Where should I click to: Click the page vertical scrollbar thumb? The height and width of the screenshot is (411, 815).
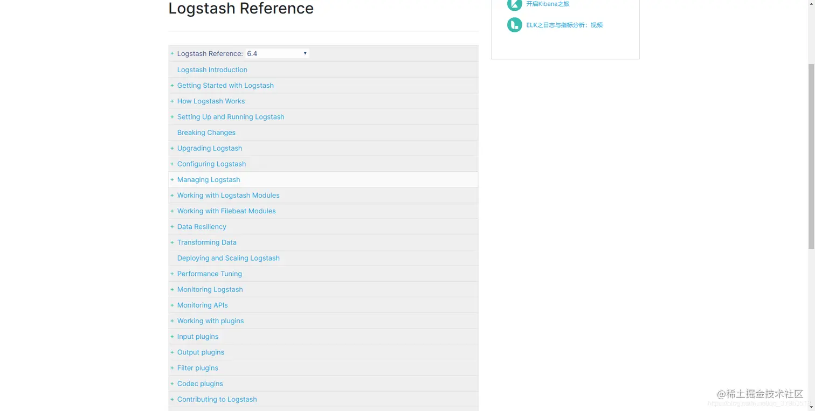(x=811, y=156)
